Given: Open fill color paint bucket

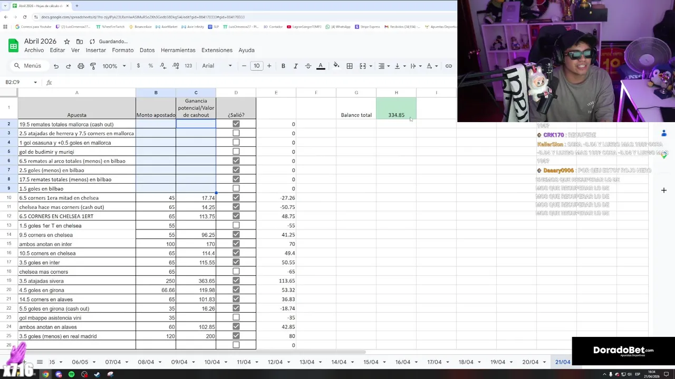Looking at the screenshot, I should [336, 66].
